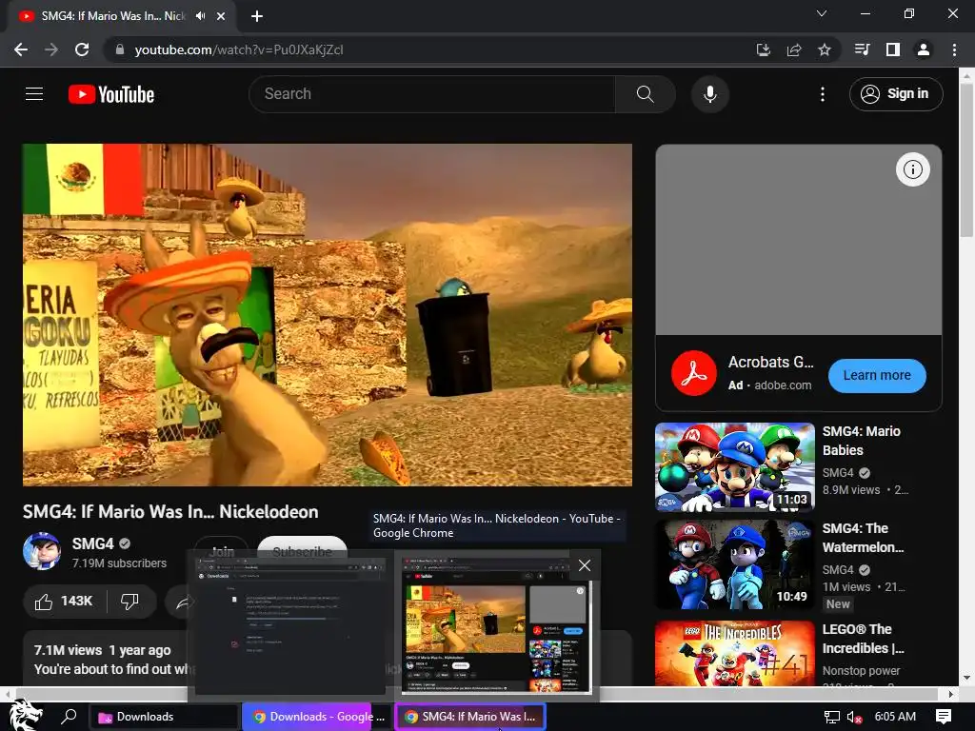Screen dimensions: 975x731
Task: Bookmark this tab with star icon
Action: [x=825, y=49]
